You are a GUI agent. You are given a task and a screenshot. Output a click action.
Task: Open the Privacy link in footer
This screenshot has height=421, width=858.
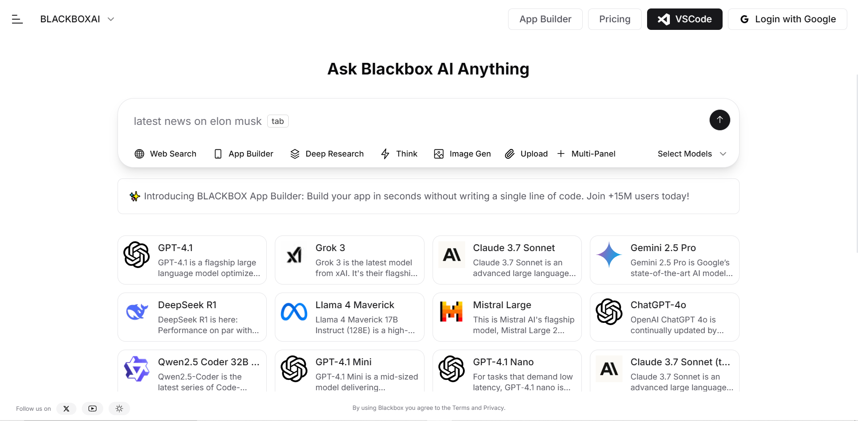tap(493, 408)
